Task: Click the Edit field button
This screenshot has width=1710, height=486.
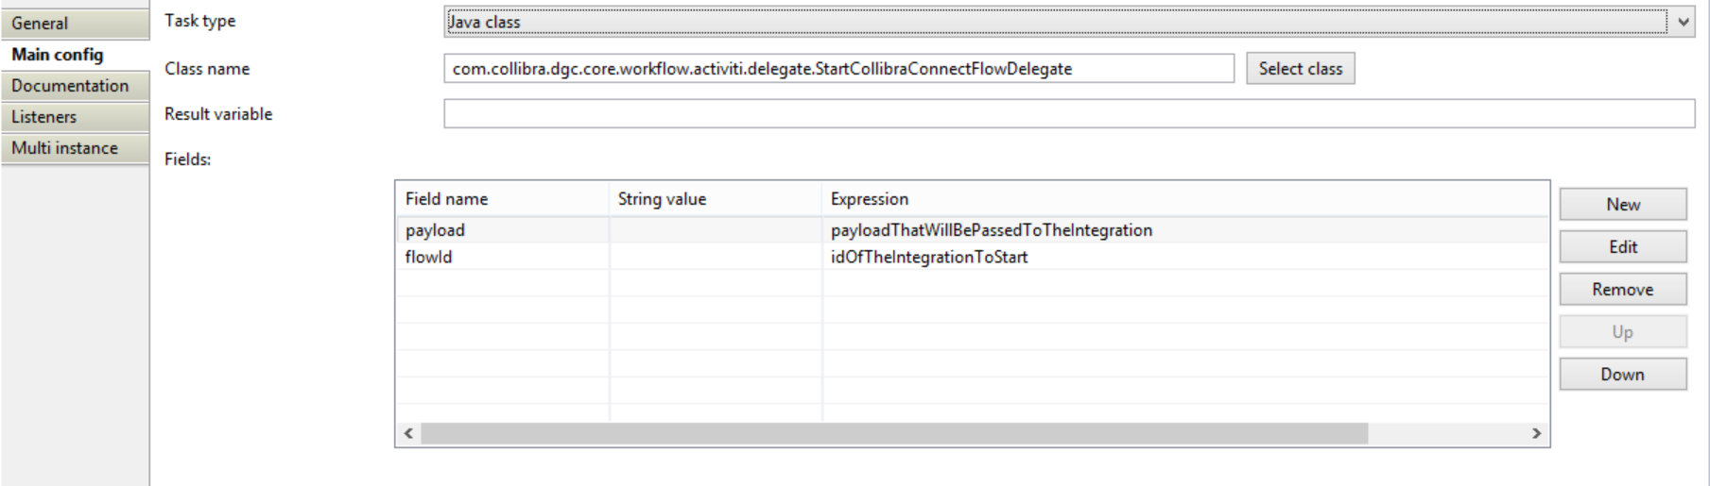Action: coord(1623,247)
